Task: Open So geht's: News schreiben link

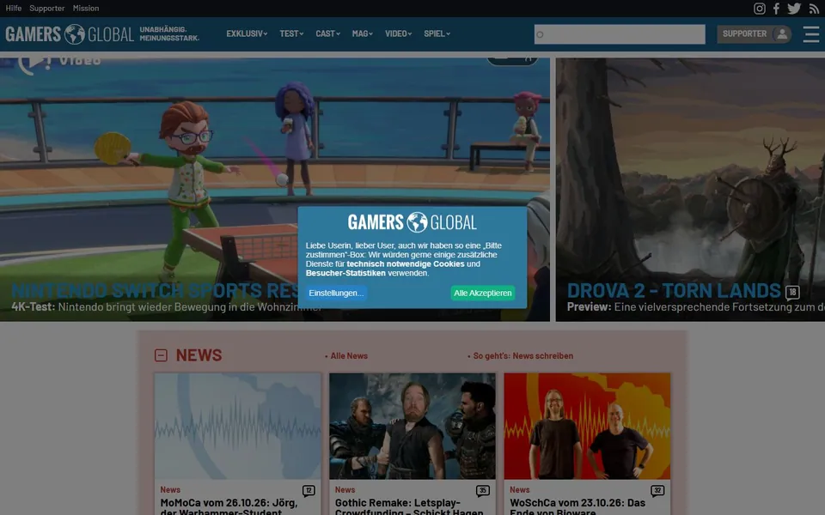Action: click(523, 355)
